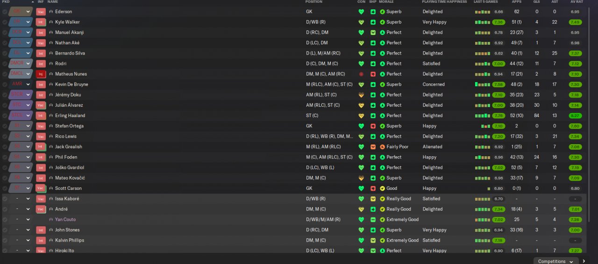Click Julián Álvarez's Vac status icon
The height and width of the screenshot is (264, 598).
(x=41, y=105)
